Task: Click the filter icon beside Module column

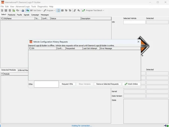Action: tap(2, 74)
